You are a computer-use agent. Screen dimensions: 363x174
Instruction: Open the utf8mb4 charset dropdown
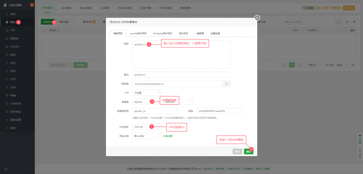[178, 102]
